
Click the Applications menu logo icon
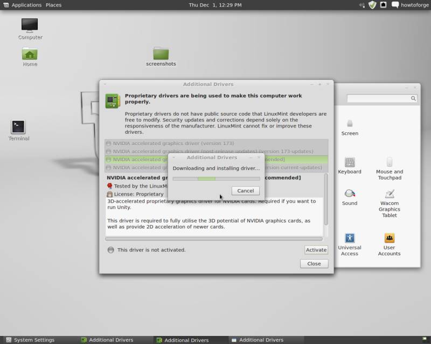coord(6,5)
